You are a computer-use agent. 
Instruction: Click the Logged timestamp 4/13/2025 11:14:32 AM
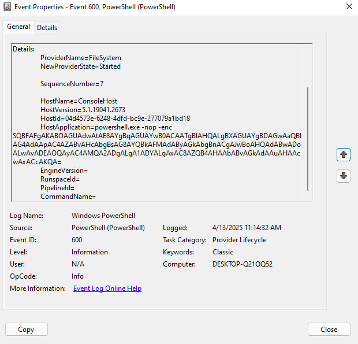247,228
